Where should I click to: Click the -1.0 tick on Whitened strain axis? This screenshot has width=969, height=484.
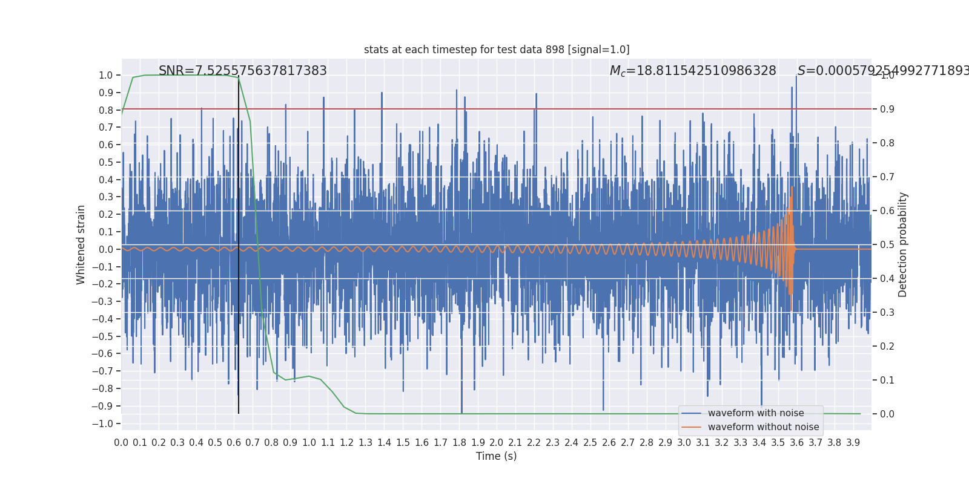pos(102,423)
